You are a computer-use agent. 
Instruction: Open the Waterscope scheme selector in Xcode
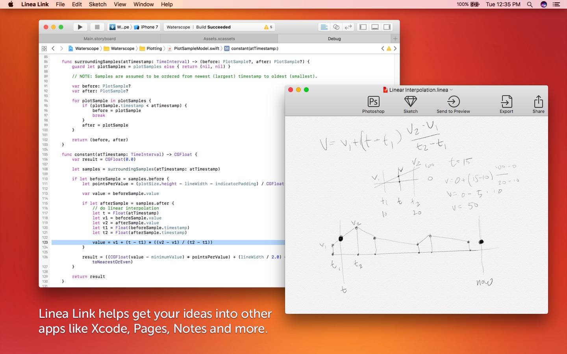tap(119, 27)
